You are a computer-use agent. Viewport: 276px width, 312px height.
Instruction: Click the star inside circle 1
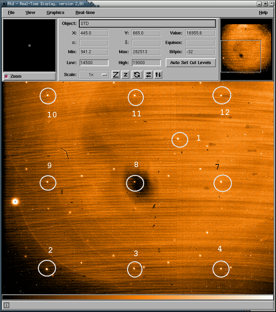coord(178,139)
